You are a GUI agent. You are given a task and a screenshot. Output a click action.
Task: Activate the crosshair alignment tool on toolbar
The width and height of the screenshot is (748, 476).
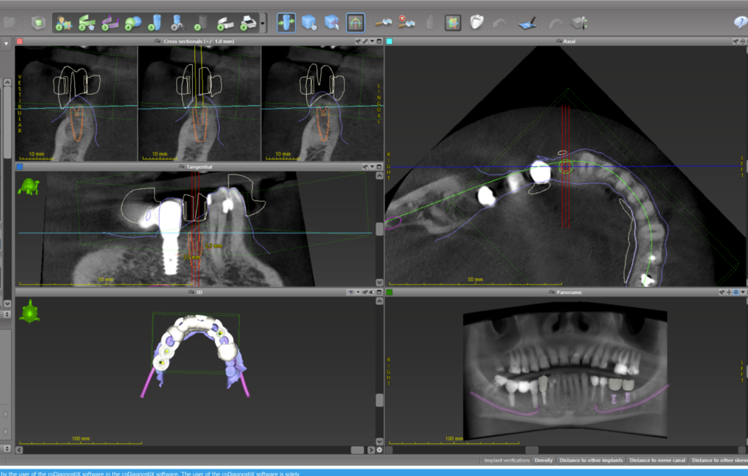[x=356, y=22]
